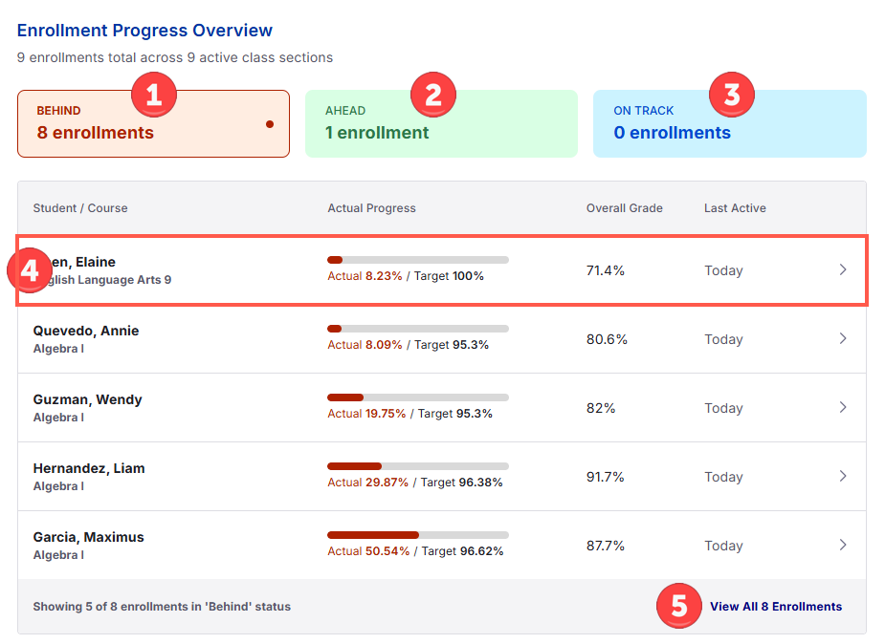Screen dimensions: 885x644
Task: Click the progress bar showing Actual 19.75%
Action: (418, 397)
